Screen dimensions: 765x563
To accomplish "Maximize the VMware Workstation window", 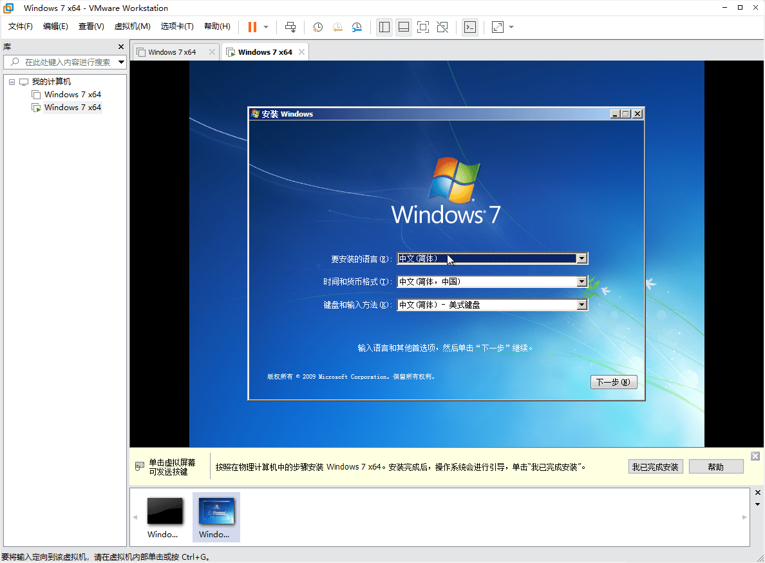I will pyautogui.click(x=740, y=7).
